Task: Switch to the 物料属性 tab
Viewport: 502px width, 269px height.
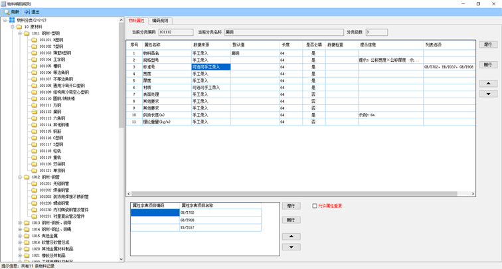Action: [137, 21]
